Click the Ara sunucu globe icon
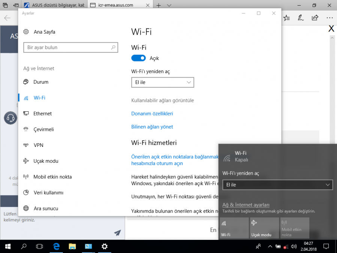This screenshot has width=337, height=253. pyautogui.click(x=26, y=208)
